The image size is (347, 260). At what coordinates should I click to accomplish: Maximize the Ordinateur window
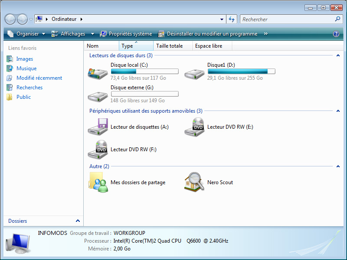pyautogui.click(x=323, y=8)
